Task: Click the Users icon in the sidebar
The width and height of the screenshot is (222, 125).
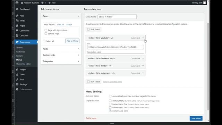Action: coord(17,74)
